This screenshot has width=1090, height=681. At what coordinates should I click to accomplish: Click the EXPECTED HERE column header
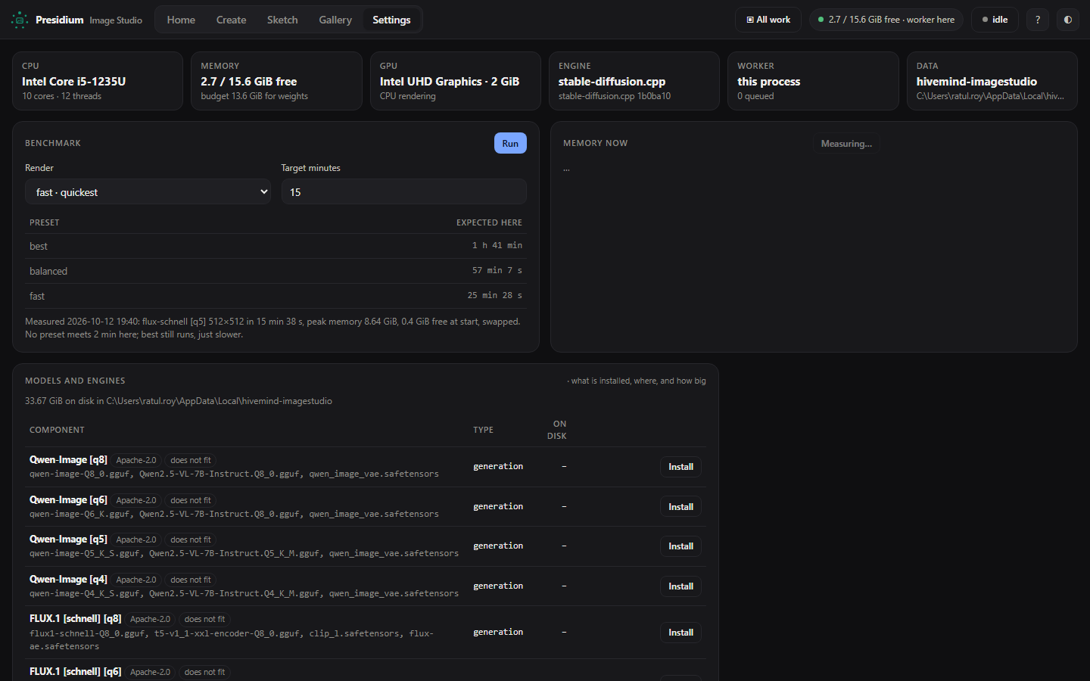point(489,222)
